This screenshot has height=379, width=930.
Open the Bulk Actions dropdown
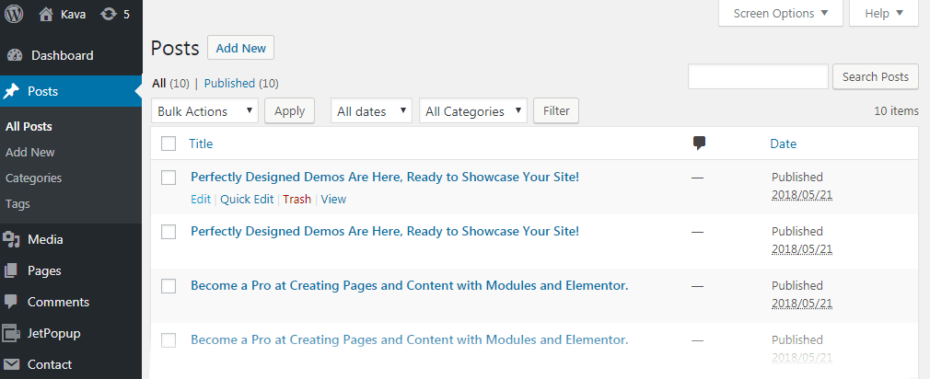(x=205, y=111)
